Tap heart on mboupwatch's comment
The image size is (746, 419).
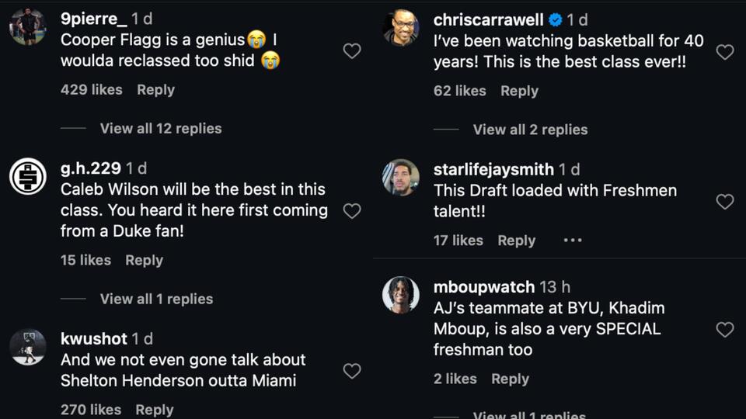724,330
